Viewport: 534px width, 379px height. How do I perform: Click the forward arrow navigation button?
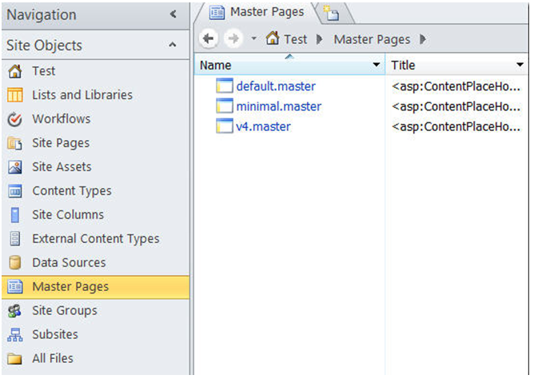233,39
